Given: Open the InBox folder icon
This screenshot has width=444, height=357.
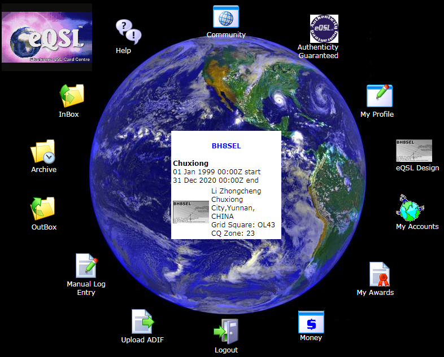Looking at the screenshot, I should [x=72, y=96].
